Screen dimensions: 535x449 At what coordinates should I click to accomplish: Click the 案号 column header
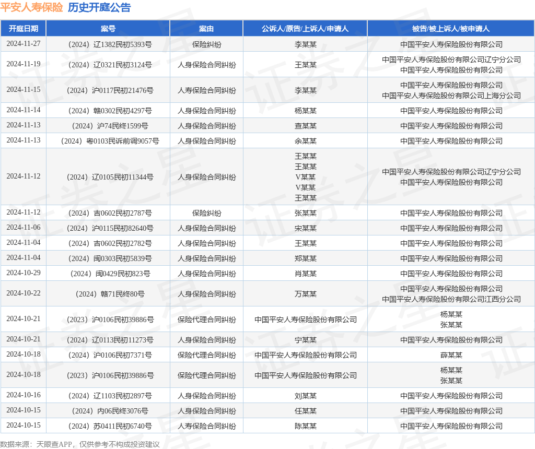point(108,29)
